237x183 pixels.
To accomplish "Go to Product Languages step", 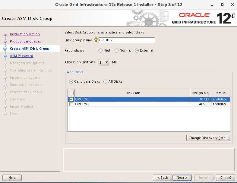I will tap(26, 41).
